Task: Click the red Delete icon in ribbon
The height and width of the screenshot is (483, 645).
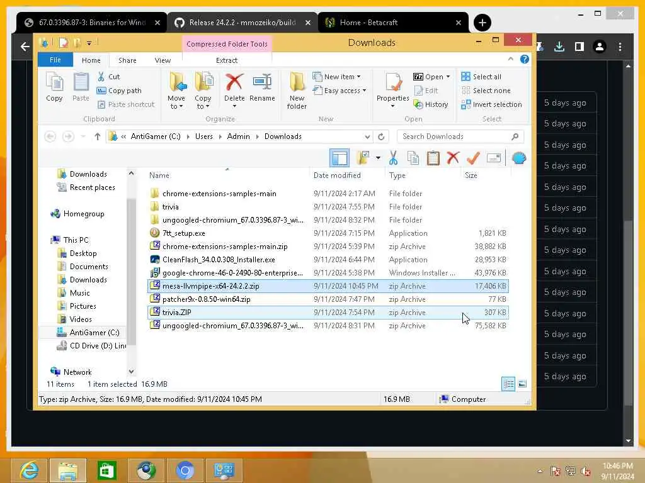Action: pyautogui.click(x=234, y=82)
